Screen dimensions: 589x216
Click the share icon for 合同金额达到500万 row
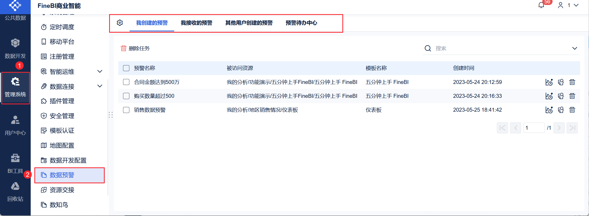(561, 82)
